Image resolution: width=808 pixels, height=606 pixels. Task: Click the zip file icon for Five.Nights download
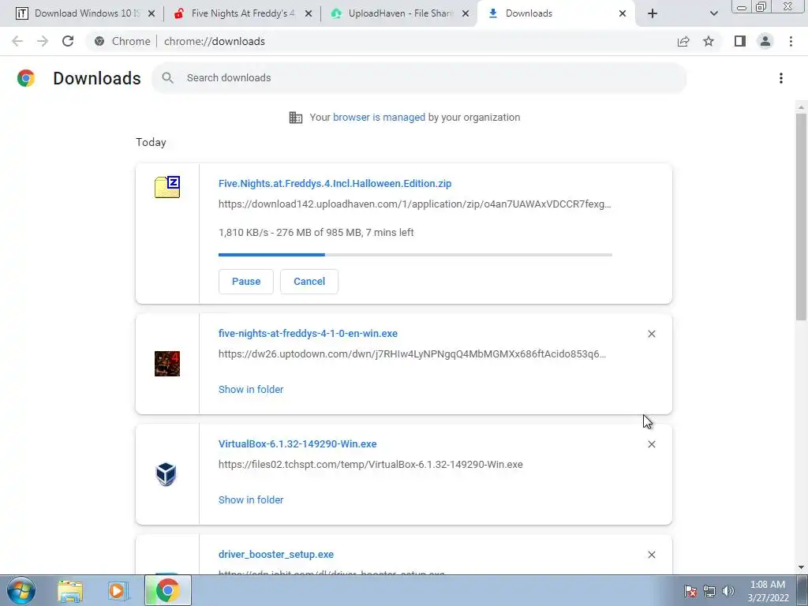pyautogui.click(x=167, y=186)
